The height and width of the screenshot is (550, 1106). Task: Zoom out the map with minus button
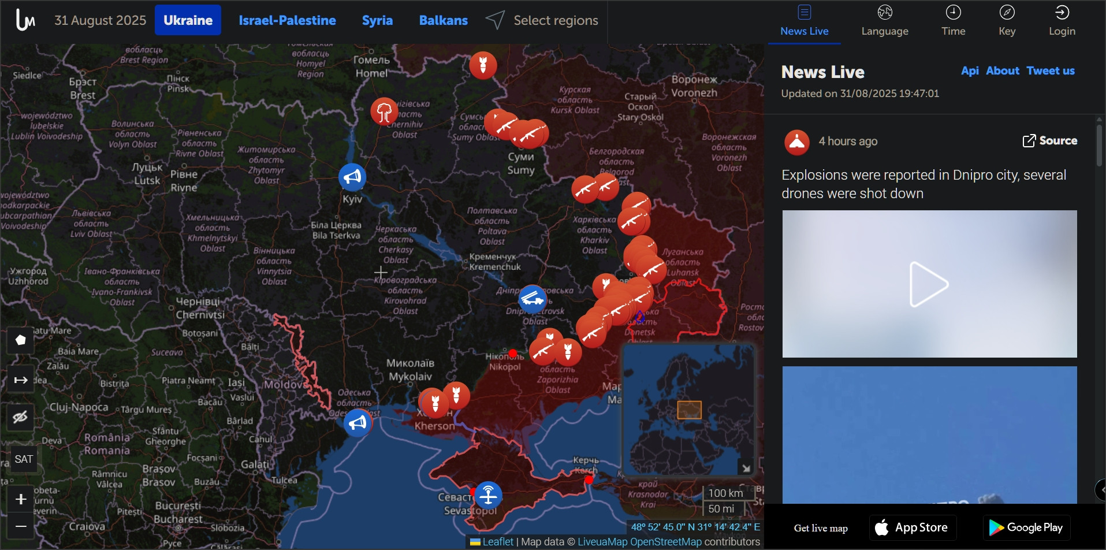pos(21,526)
